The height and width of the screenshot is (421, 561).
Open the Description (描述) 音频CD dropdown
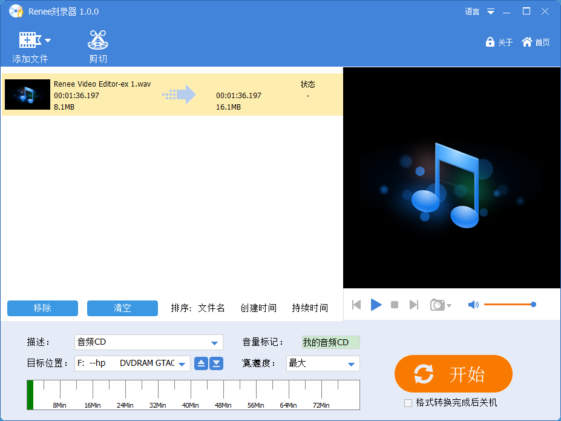[x=148, y=342]
